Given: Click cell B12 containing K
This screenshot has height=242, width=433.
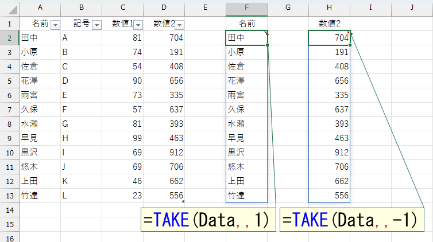Looking at the screenshot, I should pos(82,181).
